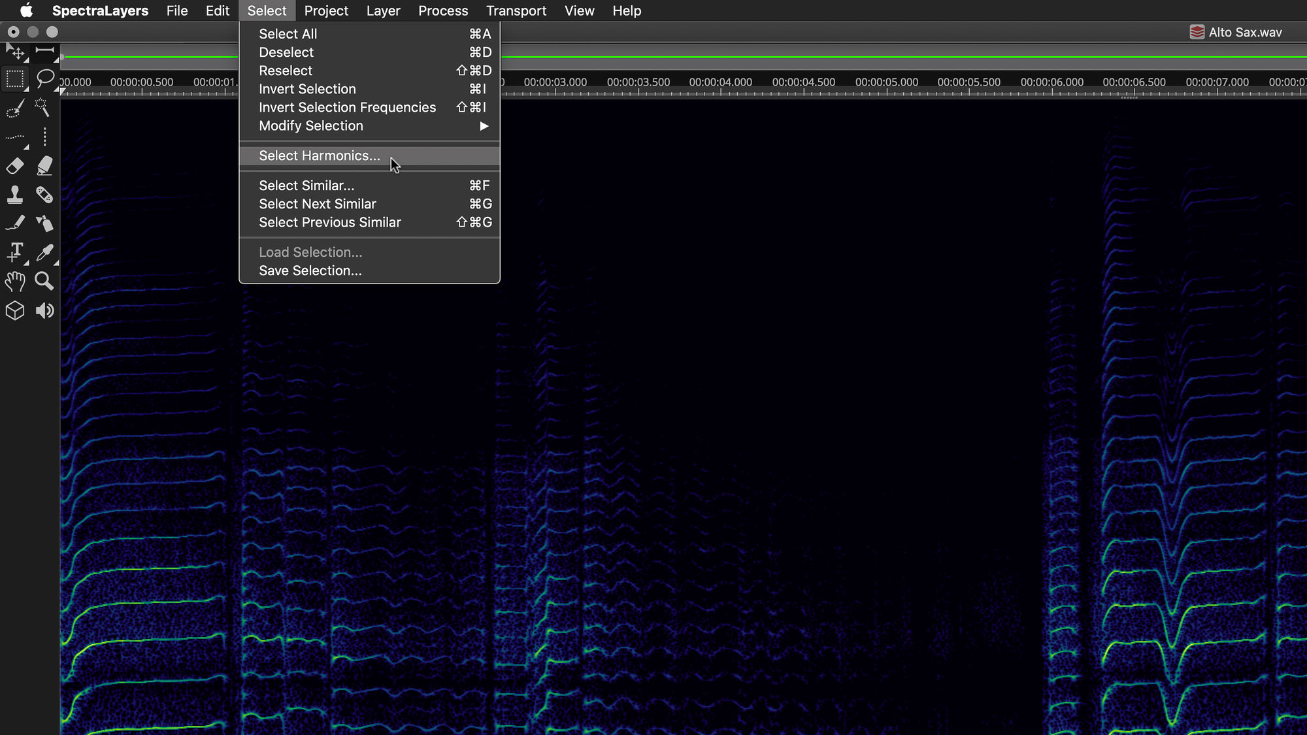This screenshot has width=1307, height=735.
Task: Select the Frequency Selection (dotted curve) tool
Action: [x=15, y=137]
